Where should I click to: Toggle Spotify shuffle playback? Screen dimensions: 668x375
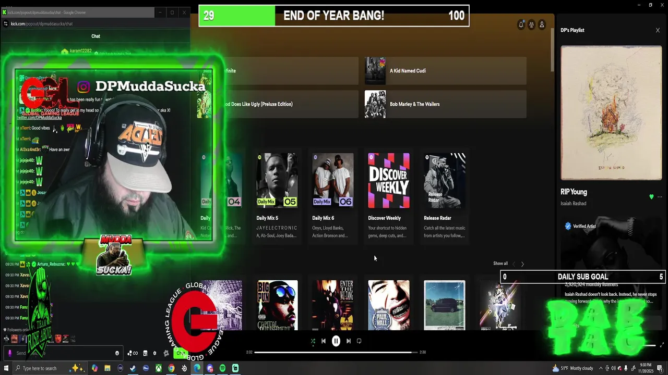tap(313, 341)
